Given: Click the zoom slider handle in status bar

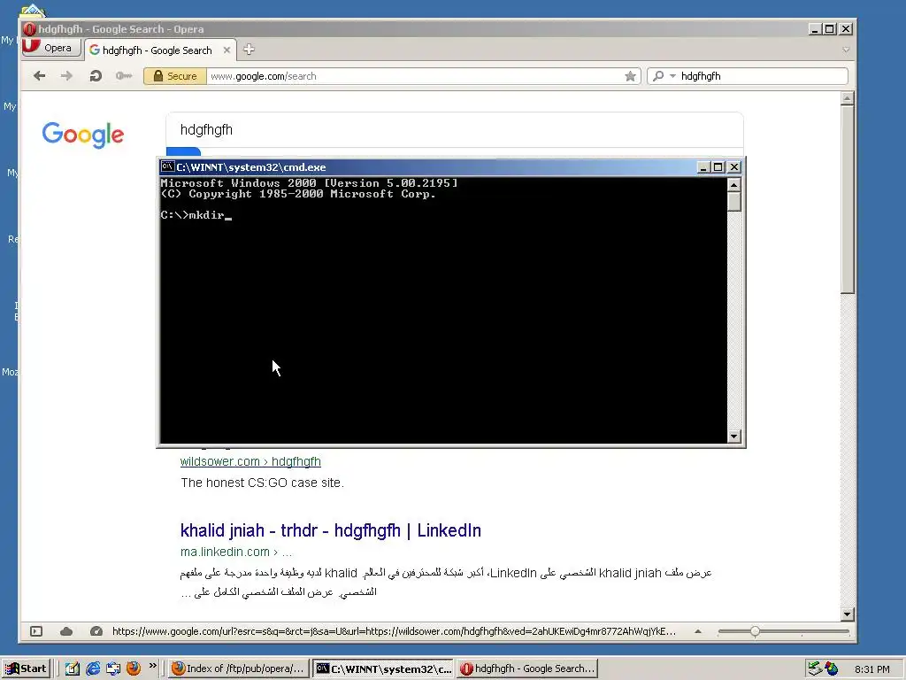Looking at the screenshot, I should 756,631.
